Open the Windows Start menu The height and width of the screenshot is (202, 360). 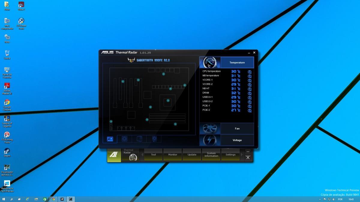(x=4, y=199)
